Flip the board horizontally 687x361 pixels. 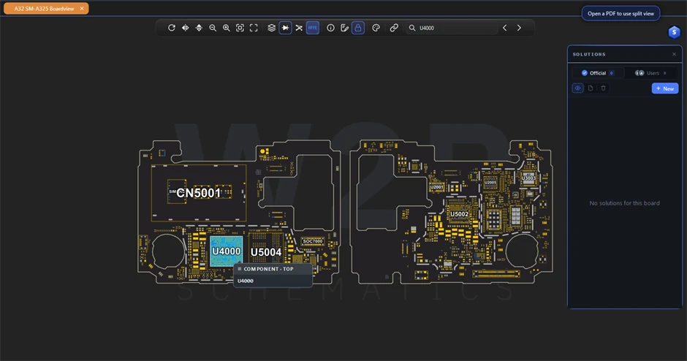(186, 28)
